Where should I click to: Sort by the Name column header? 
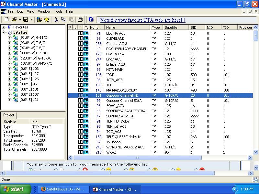tap(127, 27)
